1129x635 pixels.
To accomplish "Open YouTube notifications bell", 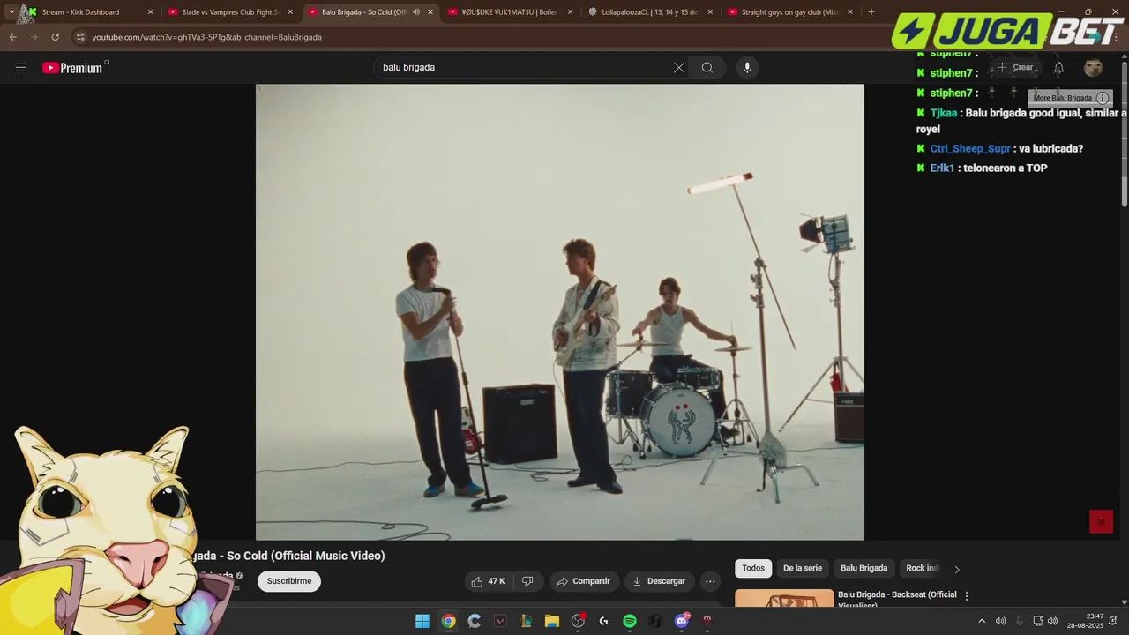I will point(1058,68).
